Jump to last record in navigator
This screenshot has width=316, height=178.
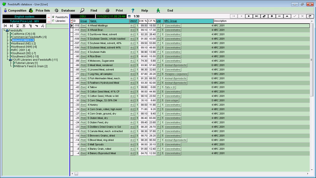coord(256,16)
